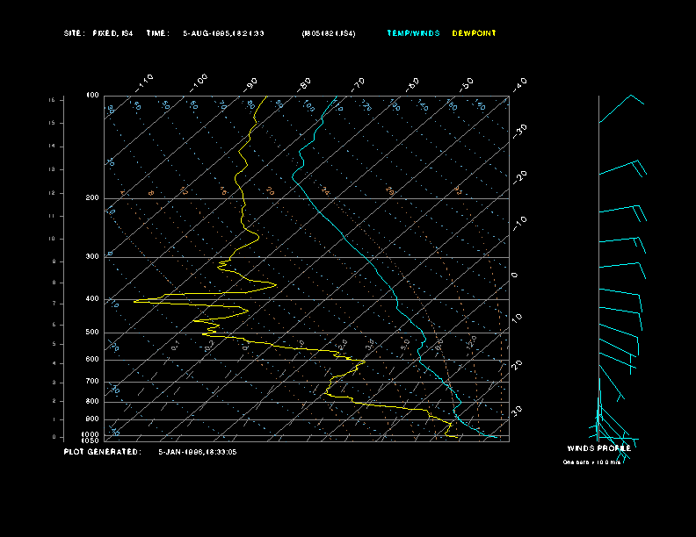696x537 pixels.
Task: Click the 16 km altitude scale label
Action: point(52,100)
